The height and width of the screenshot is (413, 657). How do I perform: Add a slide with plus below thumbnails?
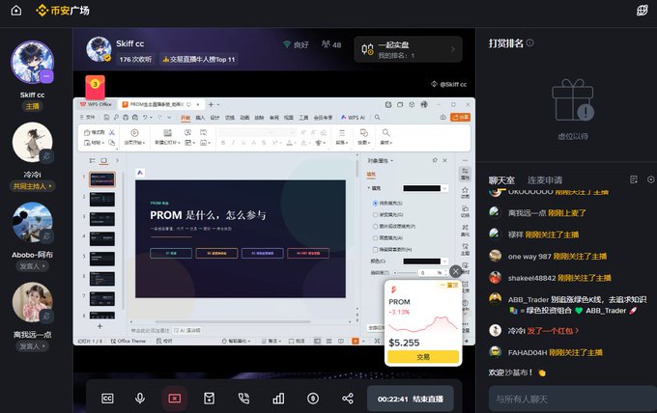[x=100, y=326]
